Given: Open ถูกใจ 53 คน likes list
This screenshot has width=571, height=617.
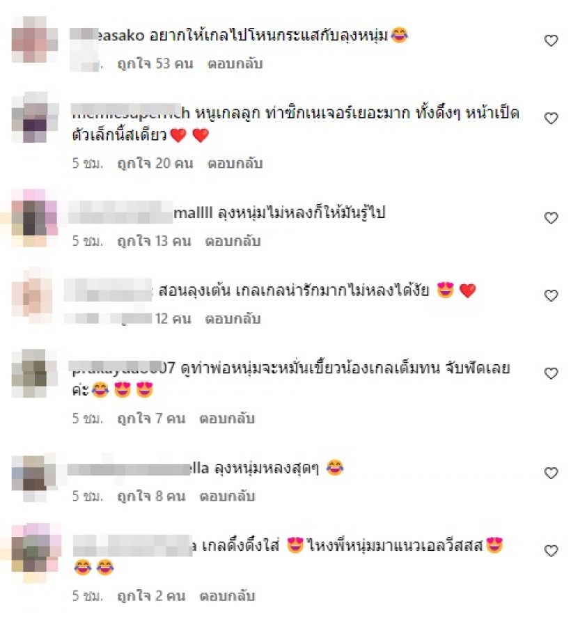Looking at the screenshot, I should [x=155, y=63].
